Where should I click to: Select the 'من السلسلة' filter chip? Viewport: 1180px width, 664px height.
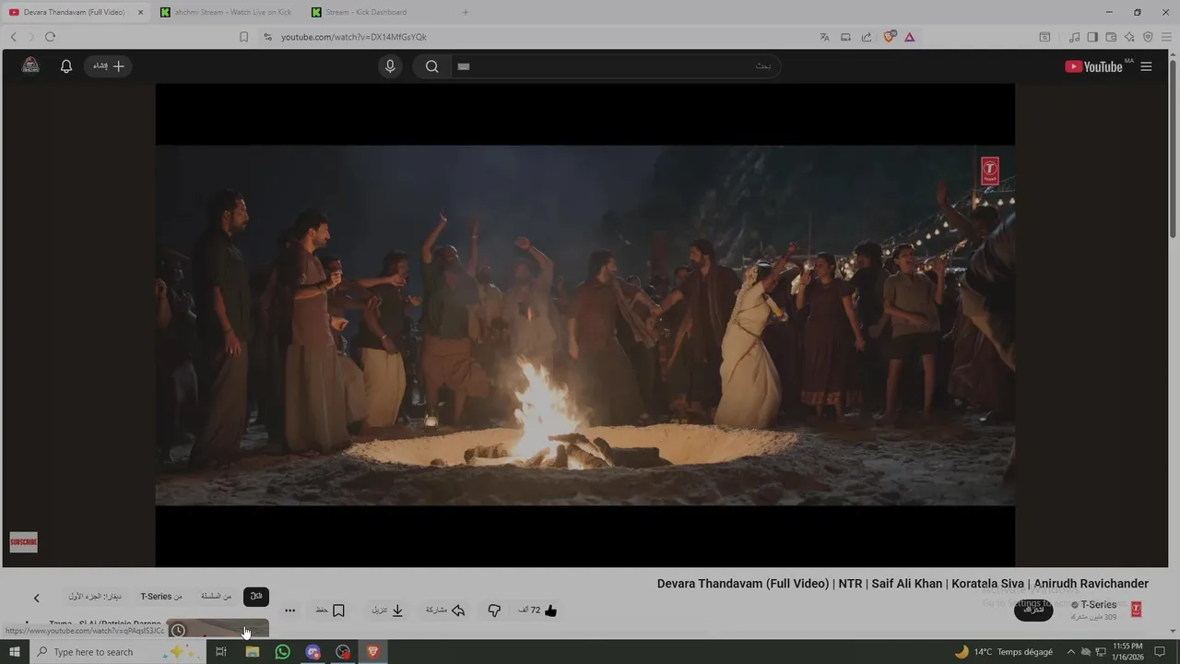pyautogui.click(x=217, y=597)
